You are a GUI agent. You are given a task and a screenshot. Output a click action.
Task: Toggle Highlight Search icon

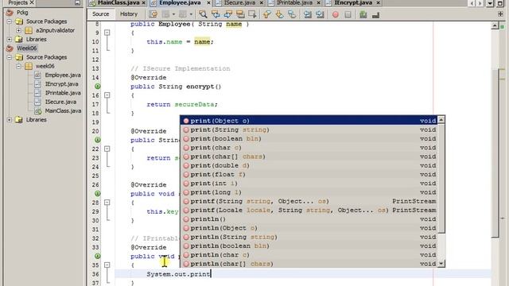pyautogui.click(x=240, y=14)
